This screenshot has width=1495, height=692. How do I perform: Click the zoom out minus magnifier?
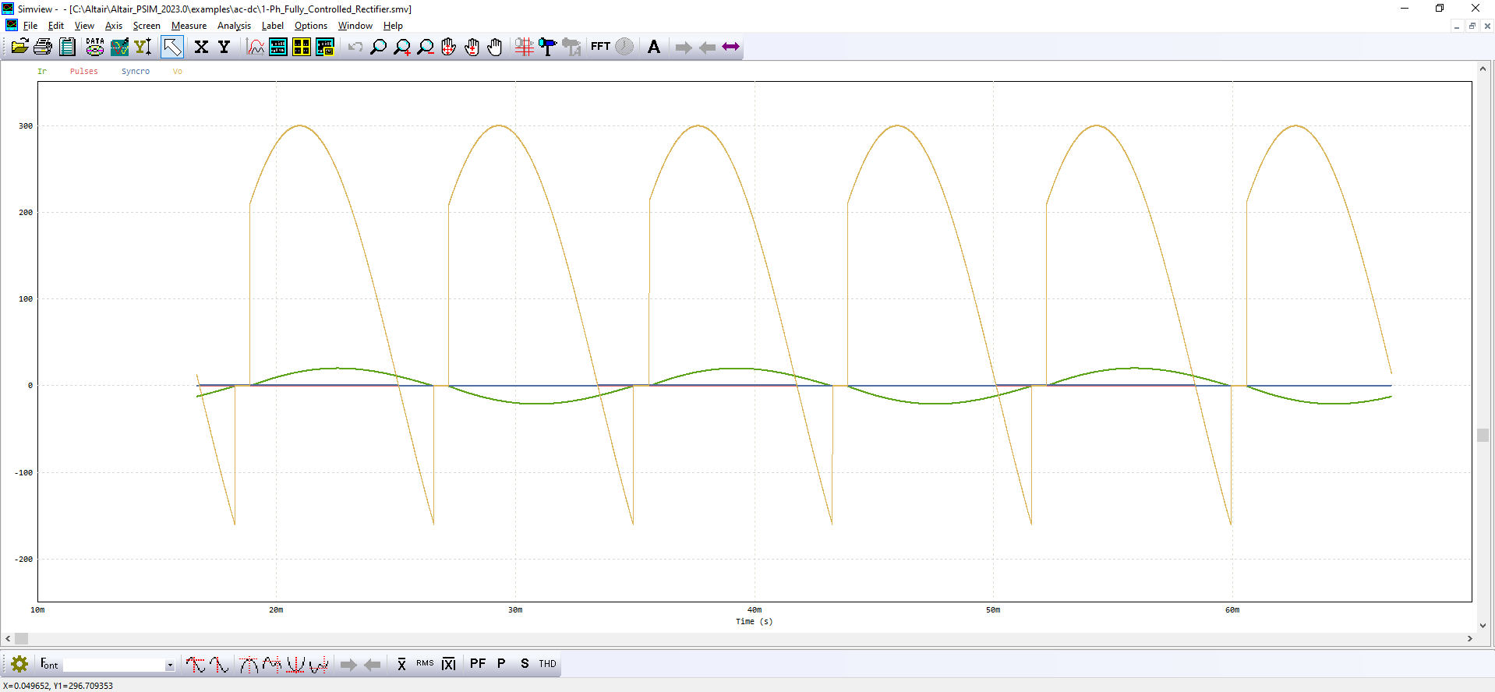pos(426,47)
